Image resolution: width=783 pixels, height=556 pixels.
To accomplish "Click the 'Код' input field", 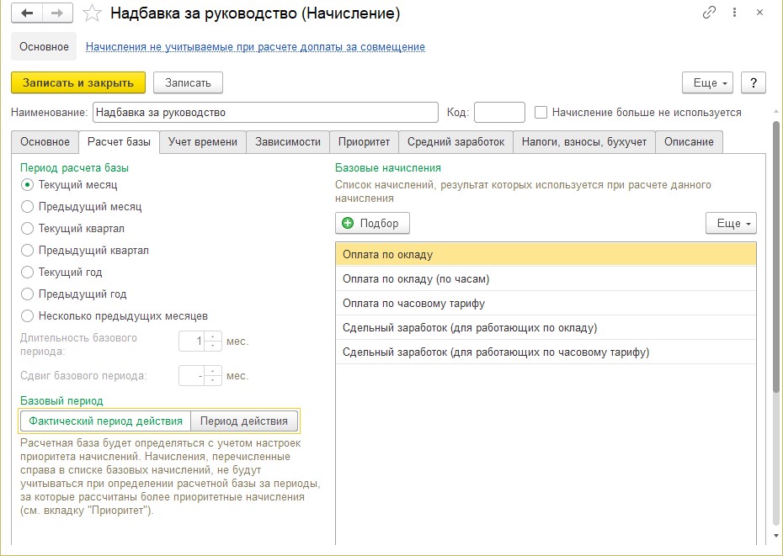I will (x=499, y=113).
